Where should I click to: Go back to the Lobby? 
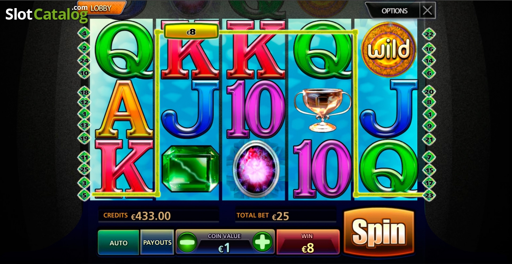101,8
